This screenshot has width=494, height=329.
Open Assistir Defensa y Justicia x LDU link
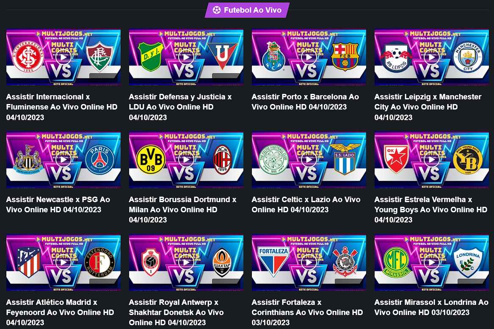180,107
